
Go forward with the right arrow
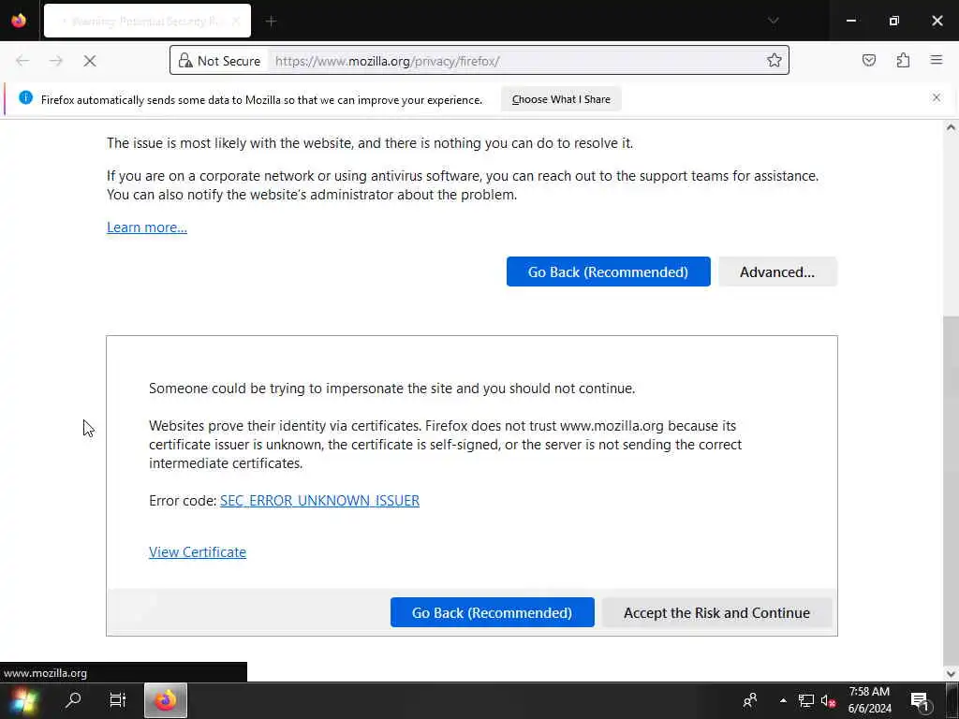click(x=55, y=61)
